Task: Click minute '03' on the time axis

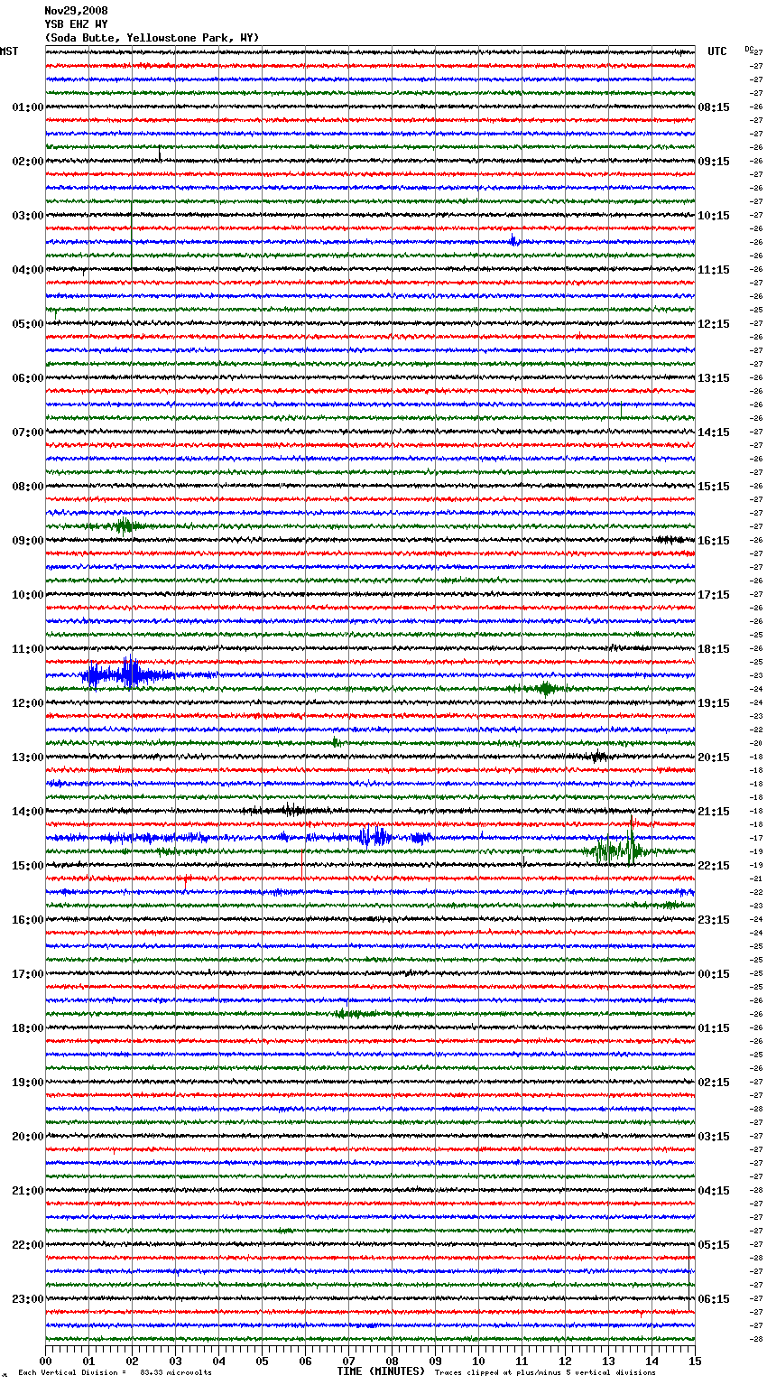Action: click(175, 1361)
